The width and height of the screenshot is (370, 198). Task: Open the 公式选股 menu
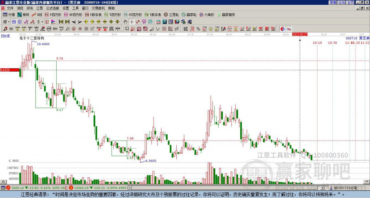(x=53, y=8)
